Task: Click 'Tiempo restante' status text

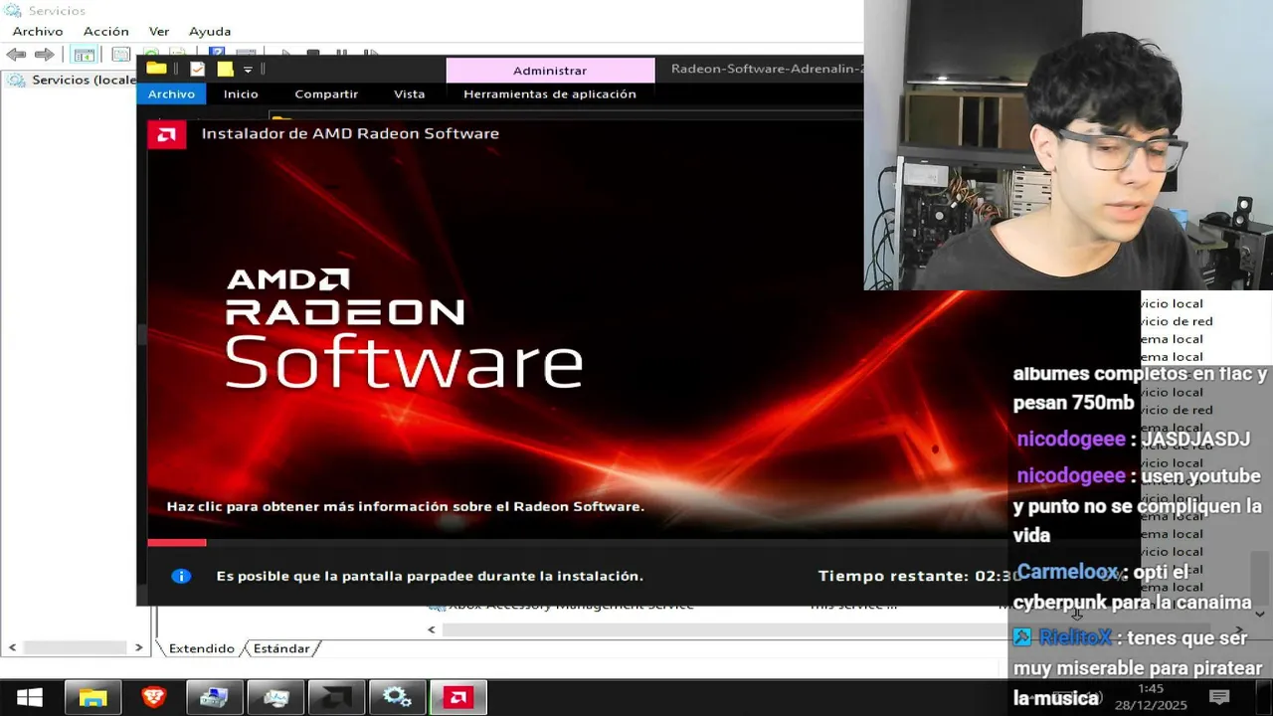Action: (x=919, y=576)
